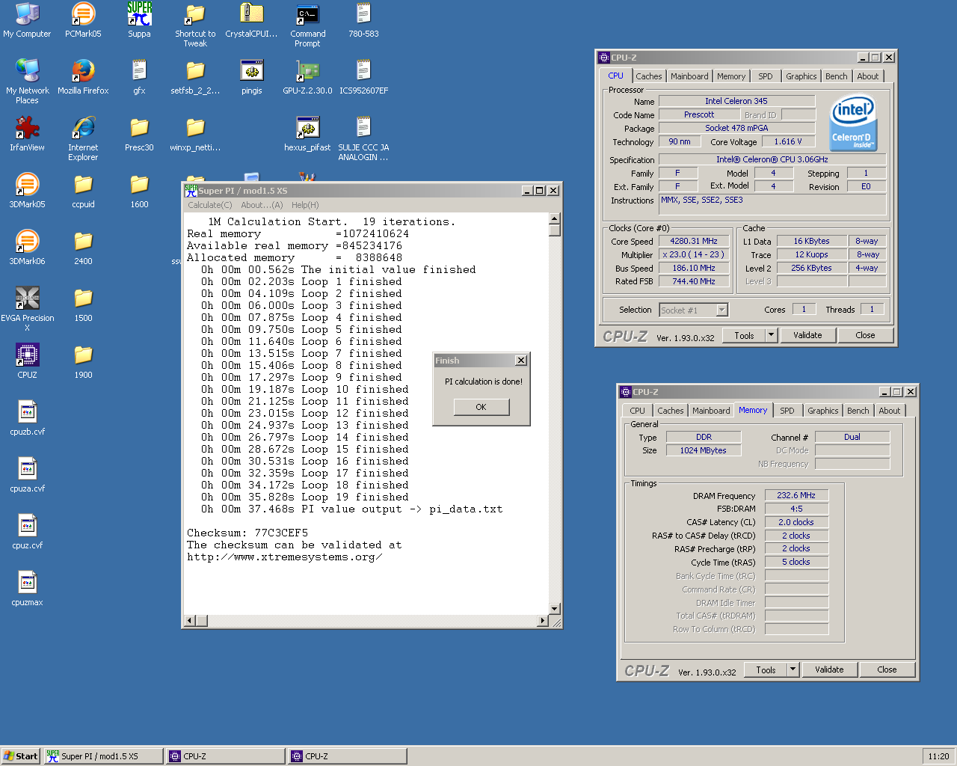
Task: Click the Loop 19 finished line
Action: pyautogui.click(x=305, y=497)
